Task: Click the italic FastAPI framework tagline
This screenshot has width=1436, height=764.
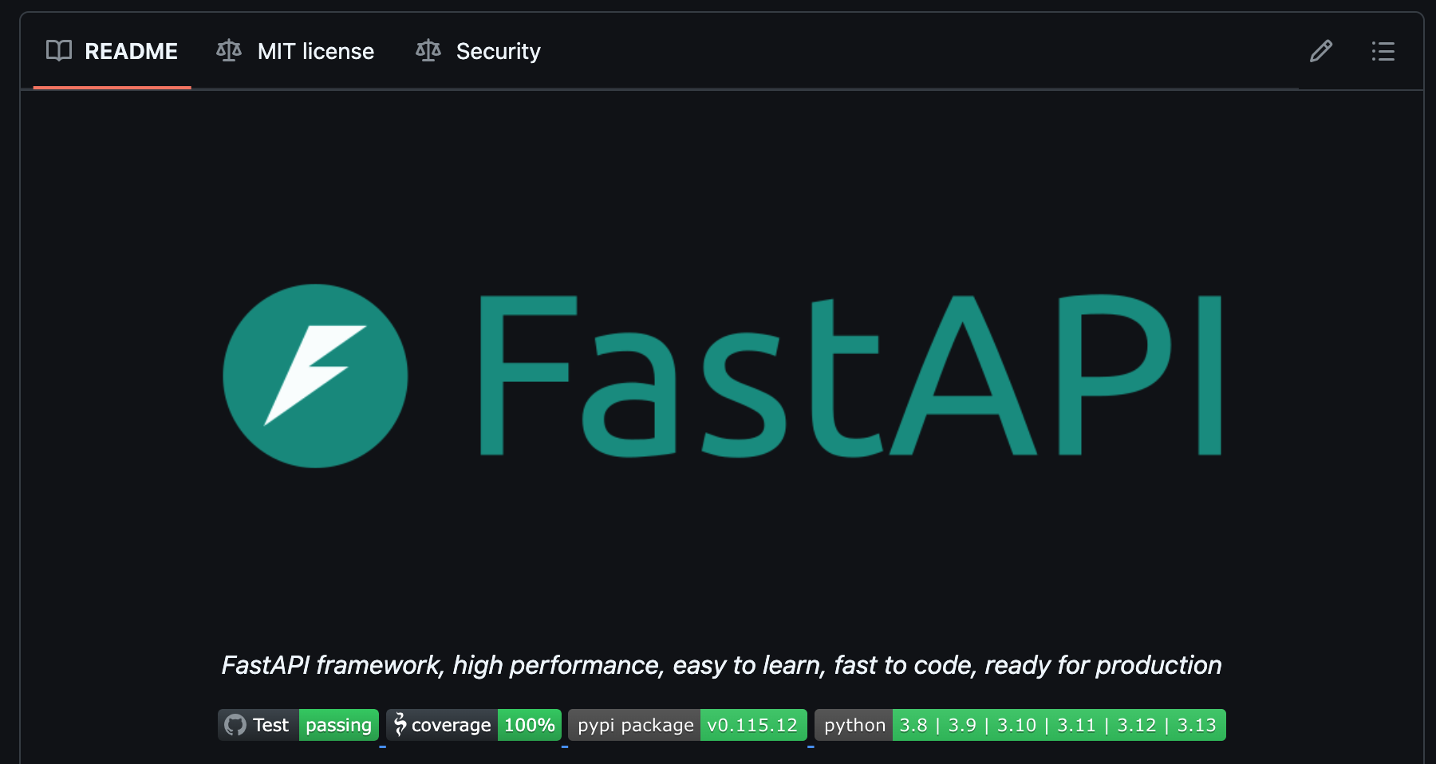Action: coord(721,665)
